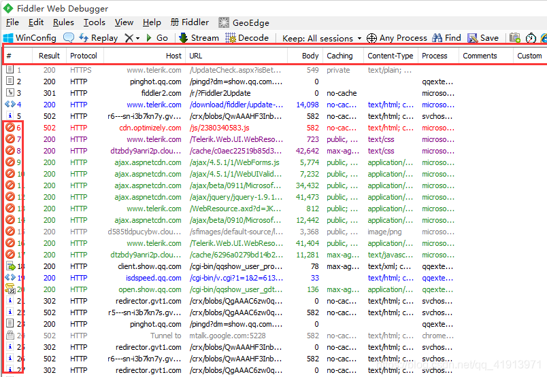Click the comment speech bubble icon

[x=68, y=37]
